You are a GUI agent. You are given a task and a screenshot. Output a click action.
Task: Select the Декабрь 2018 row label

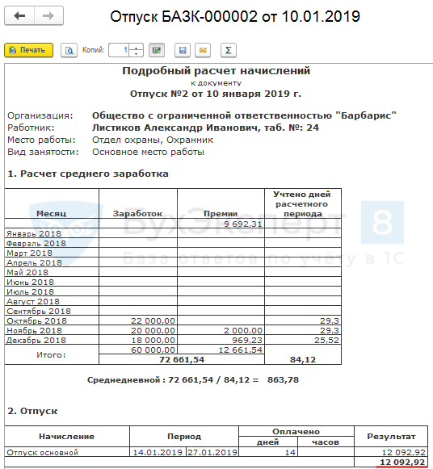point(36,340)
